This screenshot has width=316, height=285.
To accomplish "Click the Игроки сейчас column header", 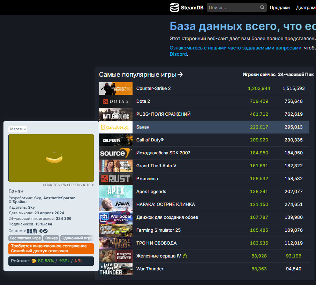I will (259, 75).
